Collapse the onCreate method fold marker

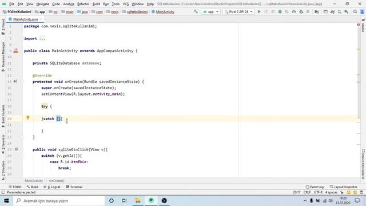point(23,81)
